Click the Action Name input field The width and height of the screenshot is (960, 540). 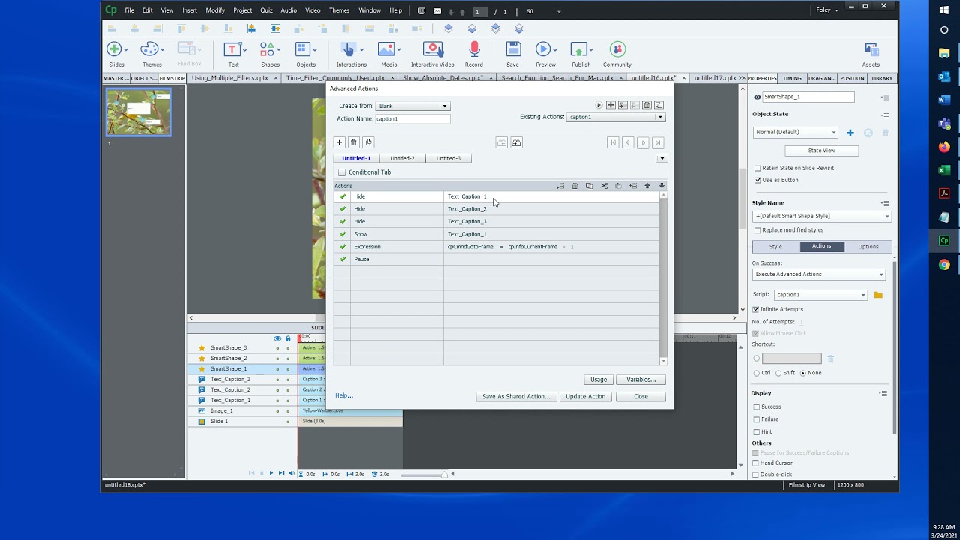point(412,118)
